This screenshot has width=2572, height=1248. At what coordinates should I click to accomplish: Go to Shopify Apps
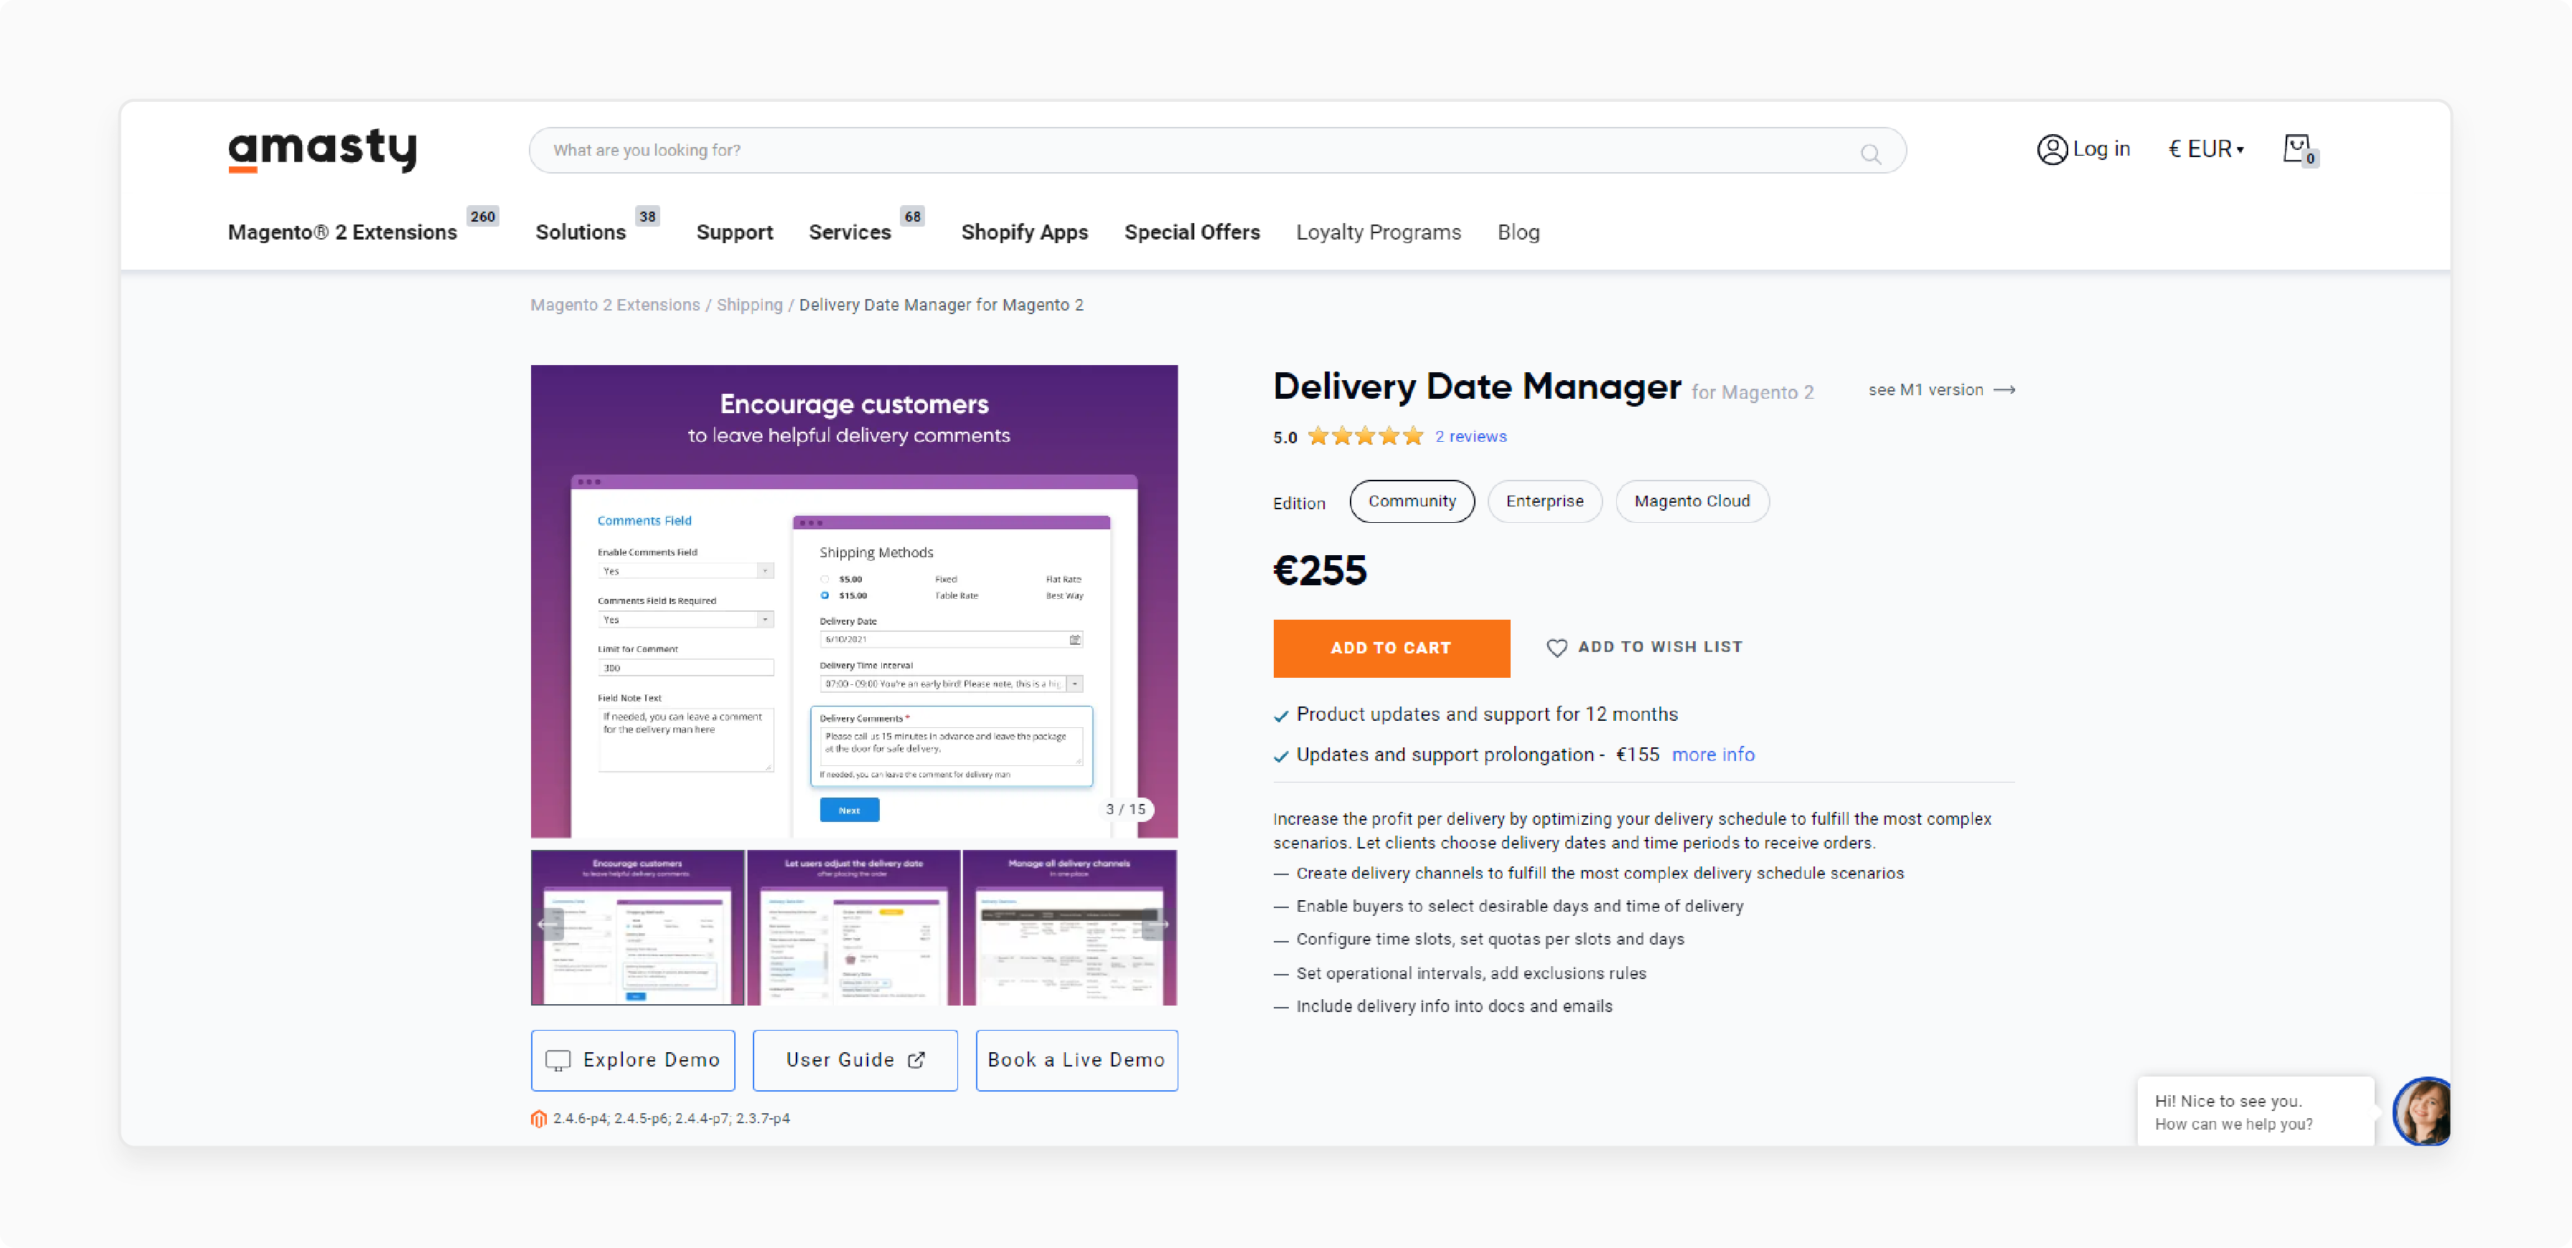click(1024, 232)
